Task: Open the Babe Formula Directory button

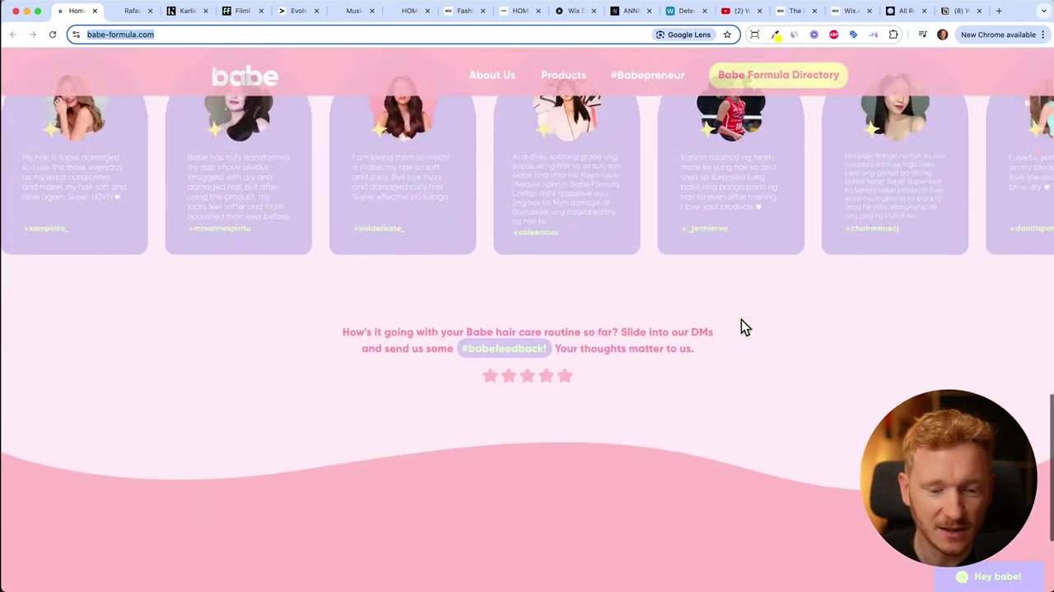Action: pos(778,75)
